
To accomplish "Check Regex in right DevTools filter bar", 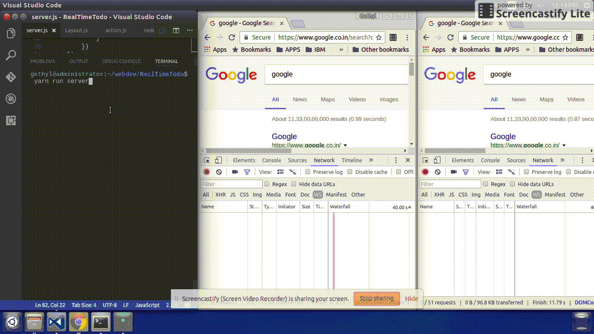I will click(x=486, y=184).
